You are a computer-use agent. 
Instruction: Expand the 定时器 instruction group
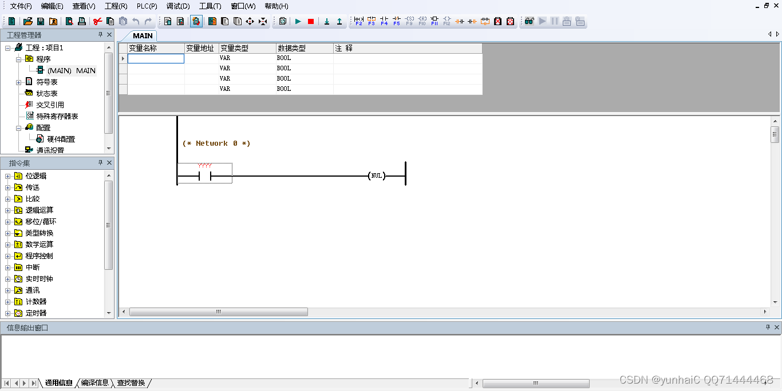pos(8,313)
